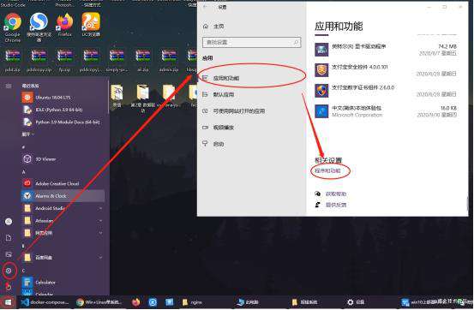Expand folder below Atlassian in Start menu
Image resolution: width=474 pixels, height=310 pixels.
coord(63,233)
